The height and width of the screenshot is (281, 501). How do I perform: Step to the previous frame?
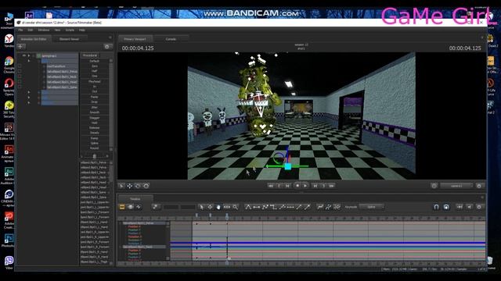tap(287, 186)
